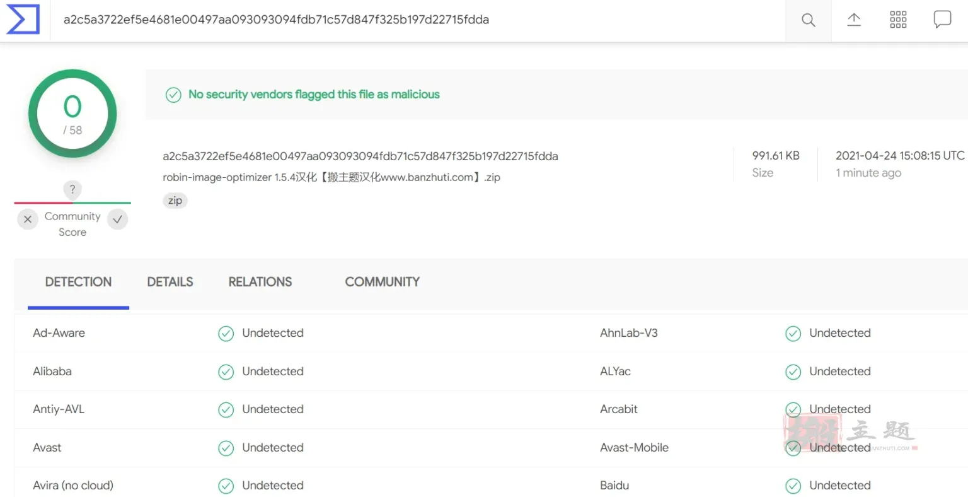The width and height of the screenshot is (968, 497).
Task: Click the community score question mark icon
Action: (72, 189)
